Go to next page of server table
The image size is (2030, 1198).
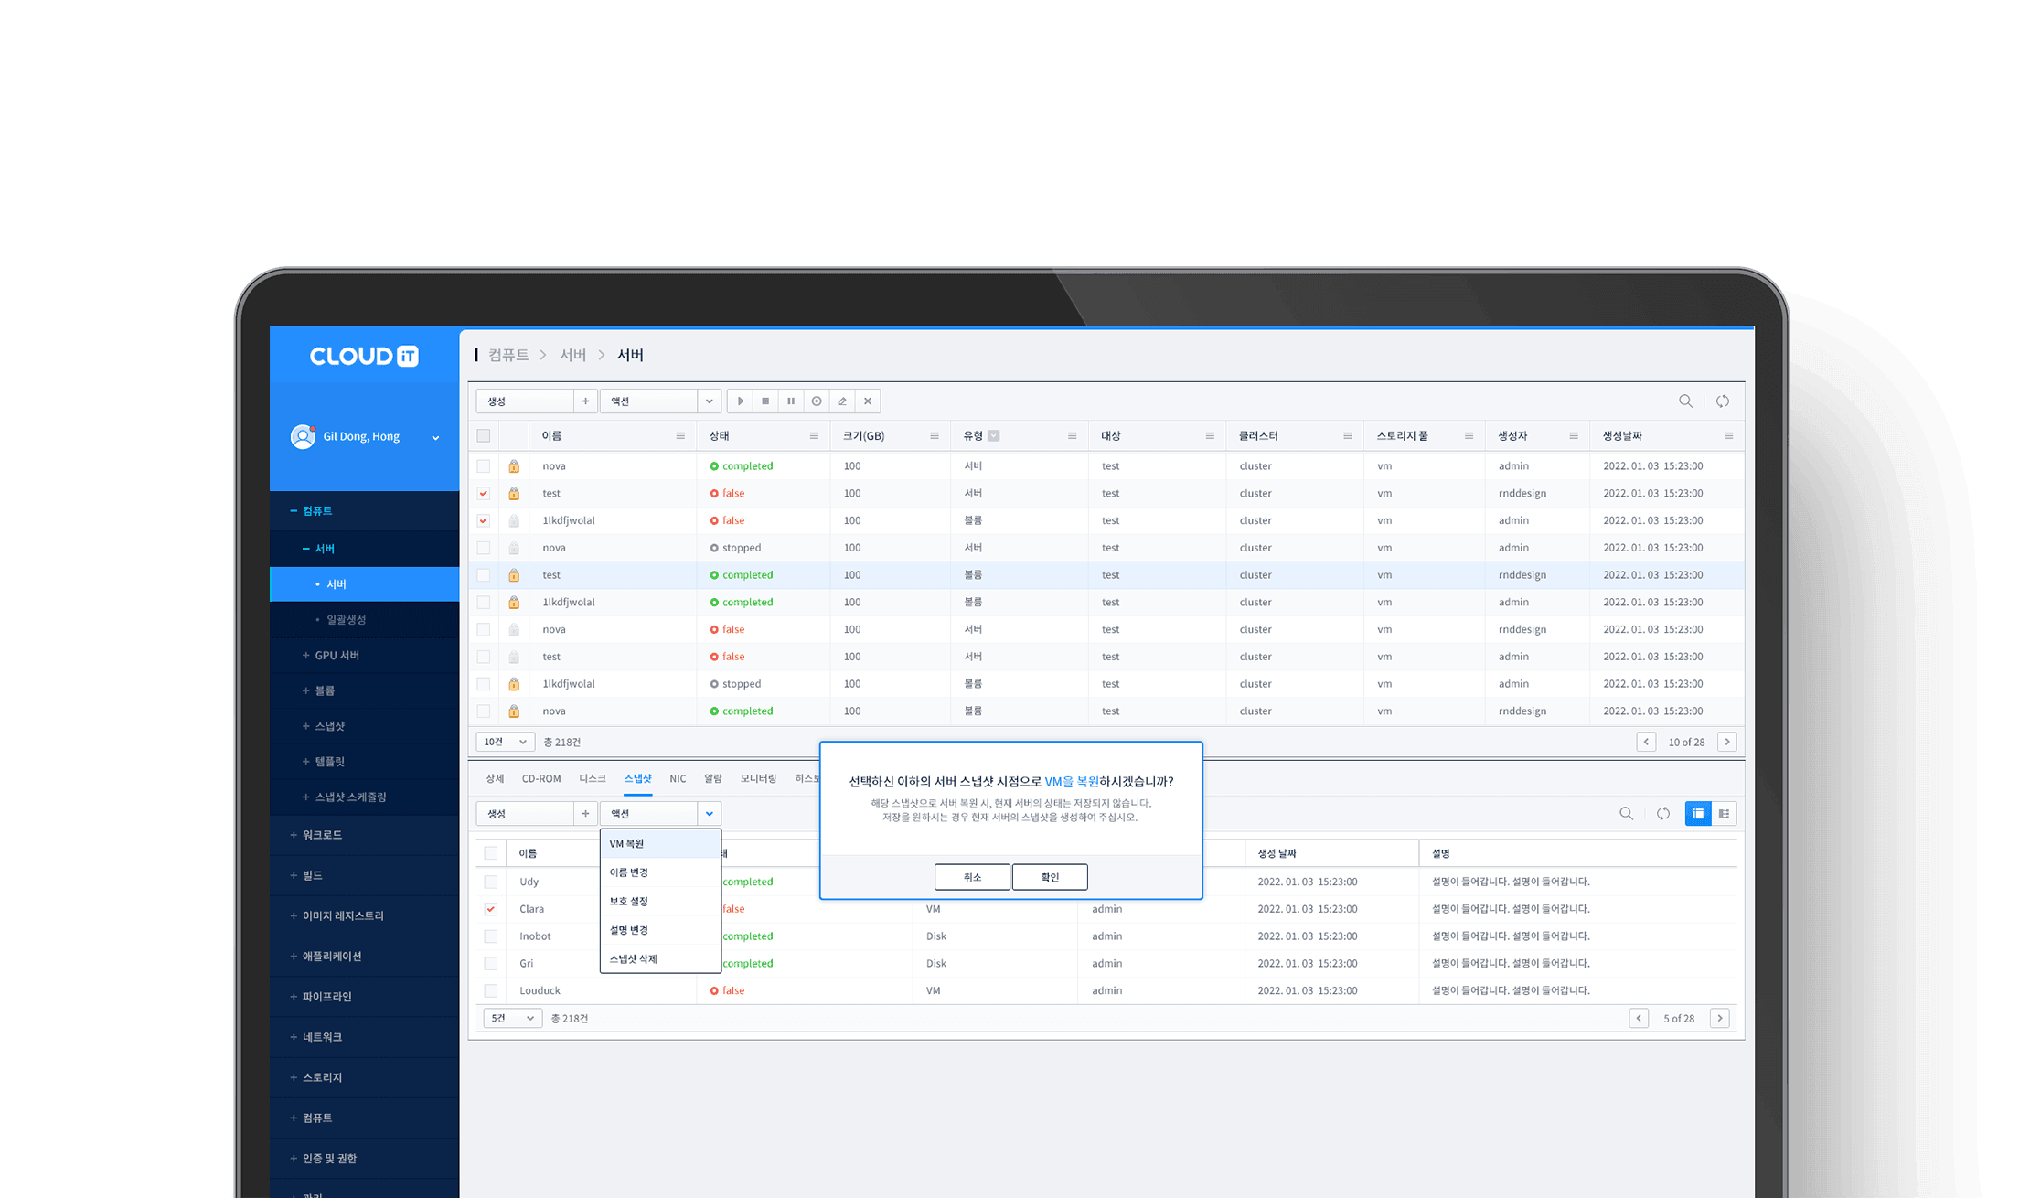click(1727, 742)
